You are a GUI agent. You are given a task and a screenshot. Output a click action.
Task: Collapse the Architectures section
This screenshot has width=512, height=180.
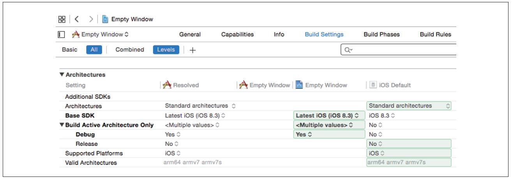pos(62,75)
